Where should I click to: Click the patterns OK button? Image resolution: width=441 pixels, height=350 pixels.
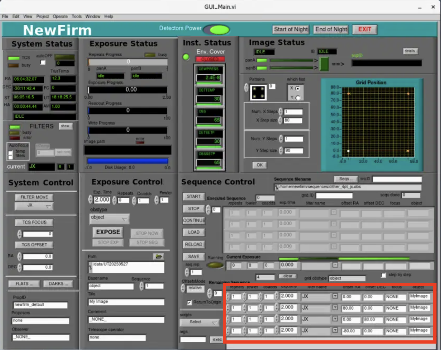pos(259,165)
